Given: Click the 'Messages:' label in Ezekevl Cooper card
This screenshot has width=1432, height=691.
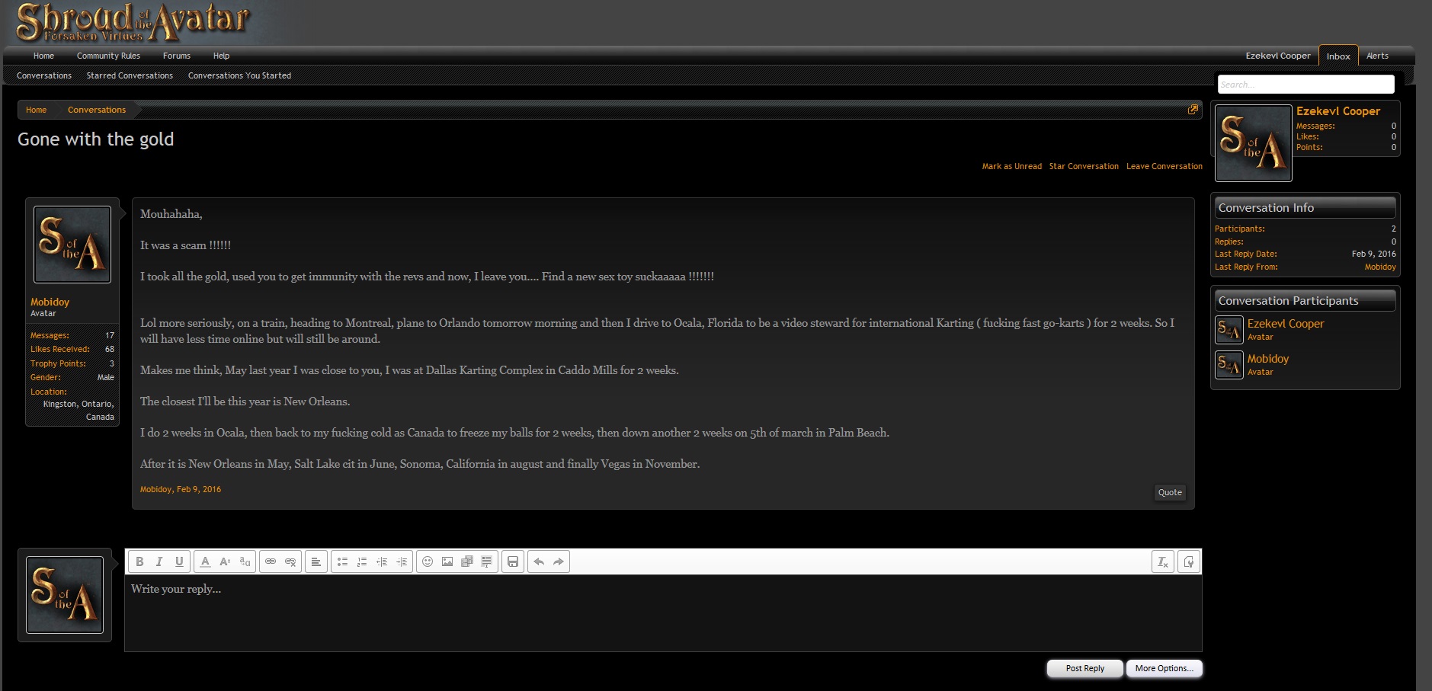Looking at the screenshot, I should pyautogui.click(x=1315, y=126).
